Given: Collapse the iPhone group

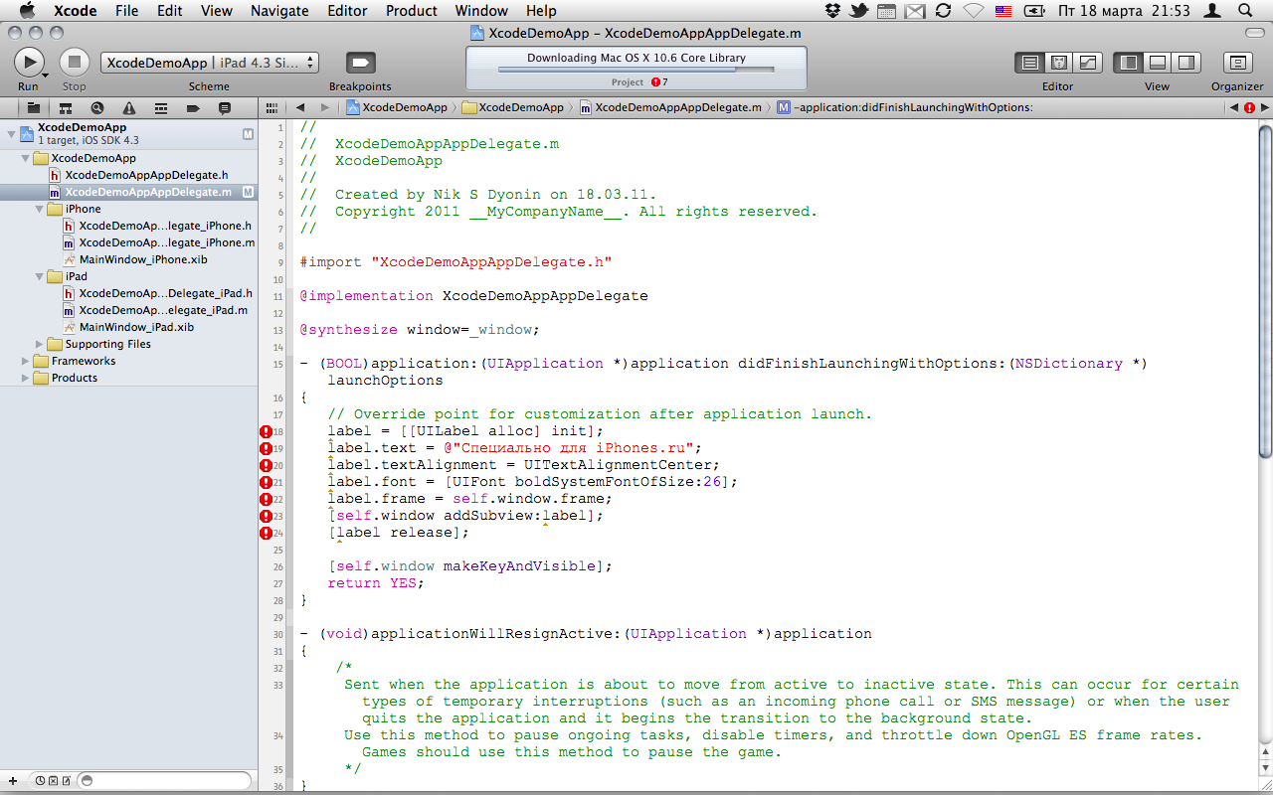Looking at the screenshot, I should pyautogui.click(x=40, y=209).
